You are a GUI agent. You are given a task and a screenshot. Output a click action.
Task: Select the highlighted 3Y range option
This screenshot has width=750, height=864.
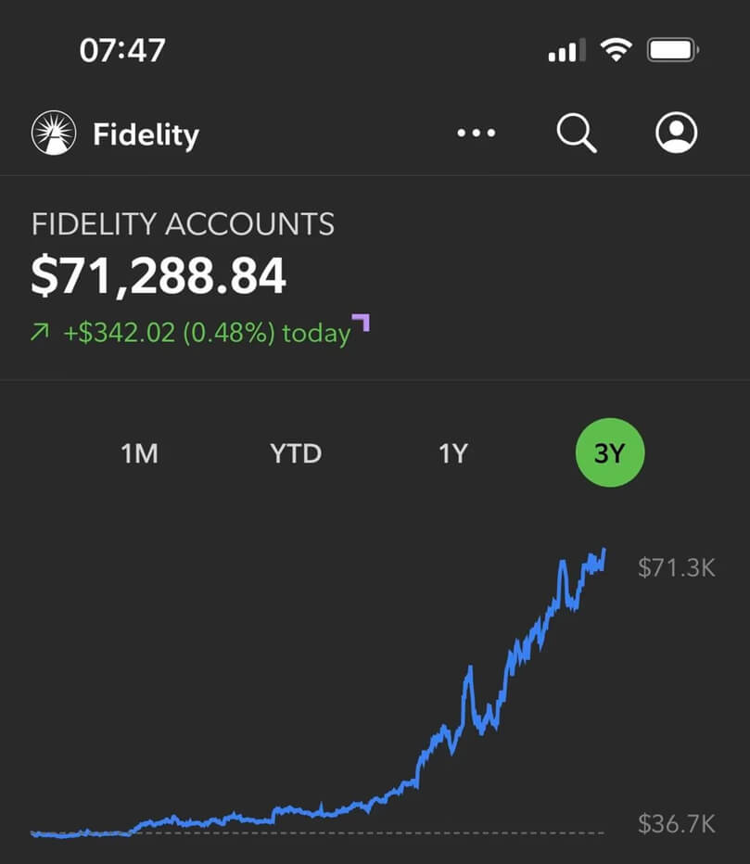tap(610, 453)
